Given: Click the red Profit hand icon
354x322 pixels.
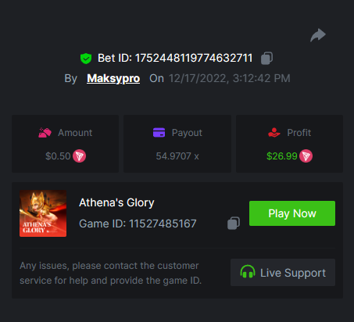Looking at the screenshot, I should coord(274,132).
